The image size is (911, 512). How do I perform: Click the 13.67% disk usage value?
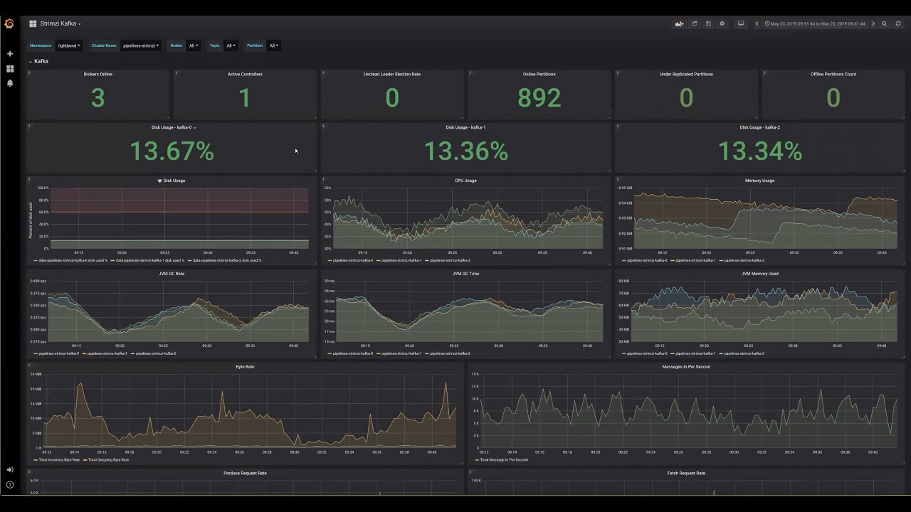[172, 151]
